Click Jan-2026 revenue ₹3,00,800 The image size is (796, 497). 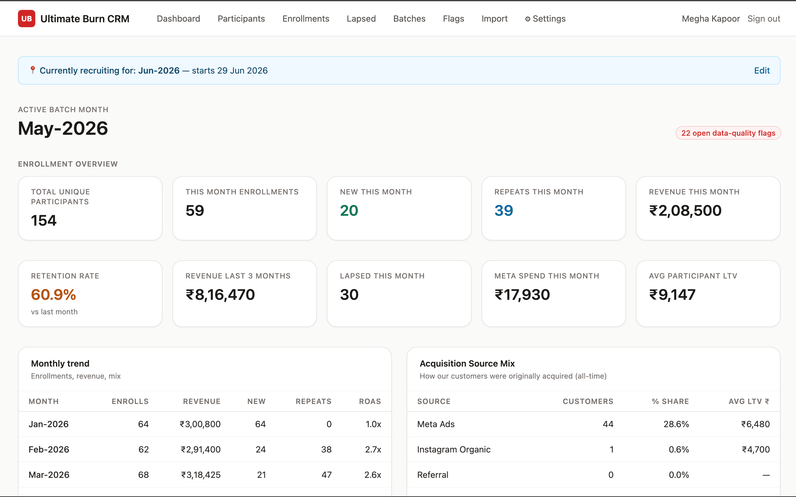coord(200,424)
